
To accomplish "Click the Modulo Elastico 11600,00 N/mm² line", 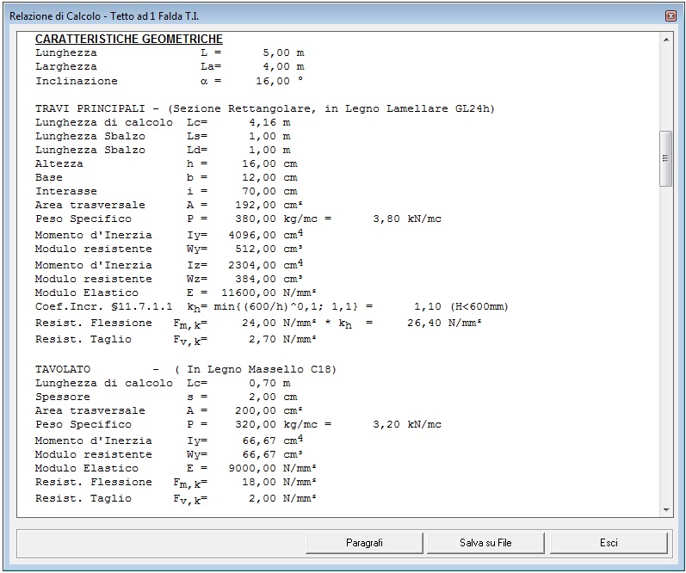I will (x=176, y=293).
